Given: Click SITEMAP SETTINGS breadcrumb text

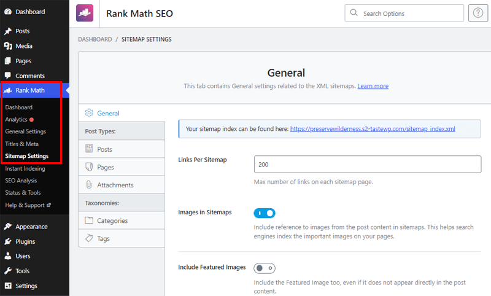Looking at the screenshot, I should click(x=147, y=39).
